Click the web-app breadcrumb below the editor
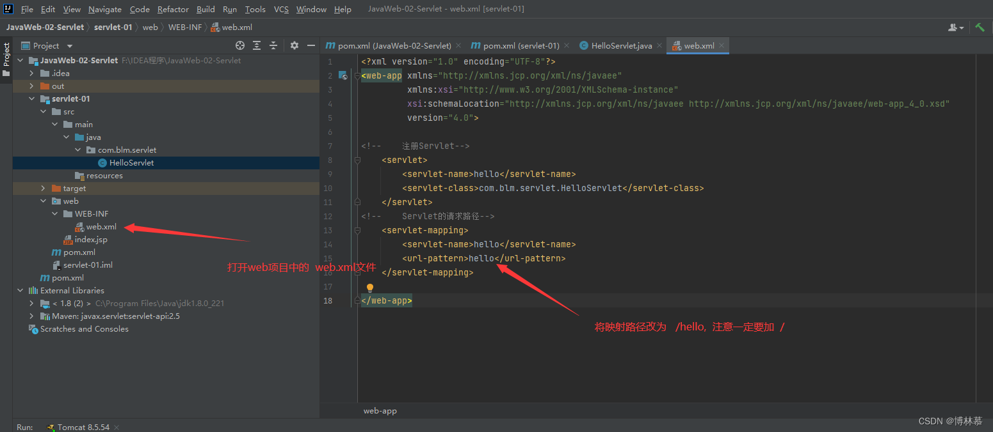 pyautogui.click(x=380, y=411)
